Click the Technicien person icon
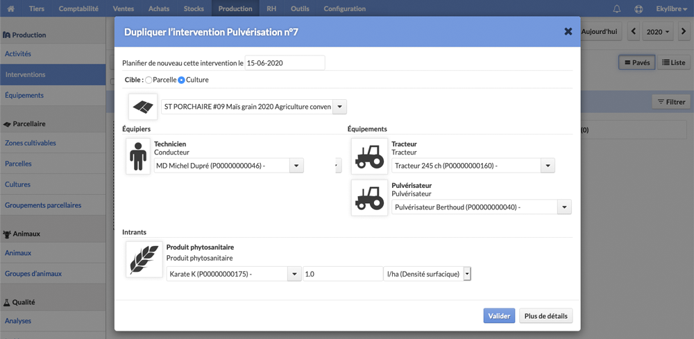Screen dimensions: 694x339 click(138, 157)
